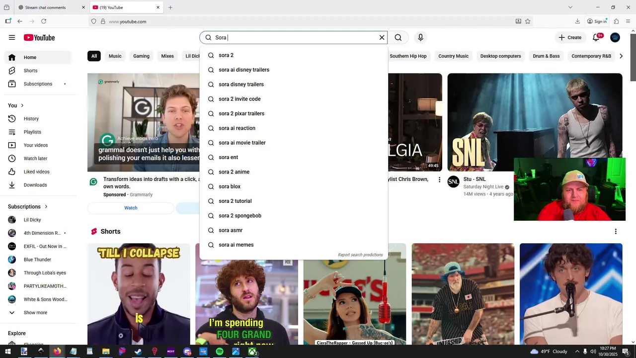Screen dimensions: 636x358
Task: Open new browser tab with plus
Action: 170,7
